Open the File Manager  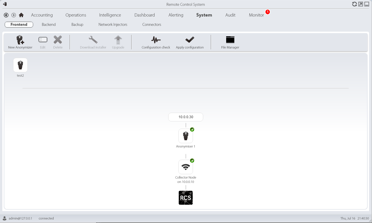coord(230,40)
